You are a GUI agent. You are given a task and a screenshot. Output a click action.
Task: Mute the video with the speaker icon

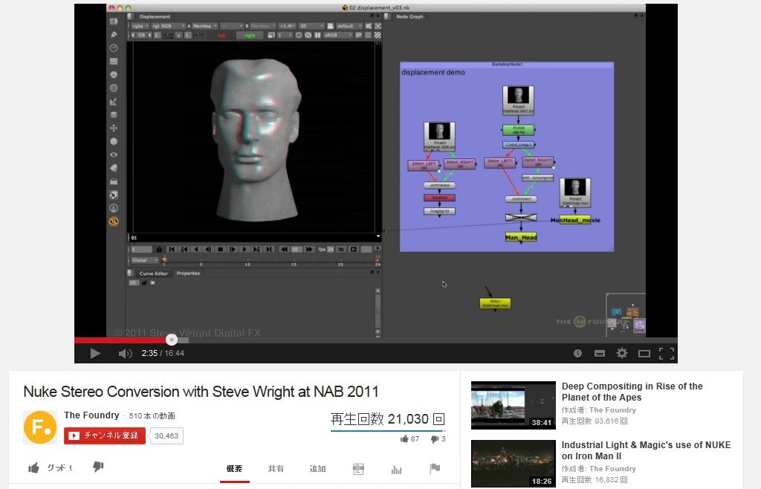click(125, 353)
